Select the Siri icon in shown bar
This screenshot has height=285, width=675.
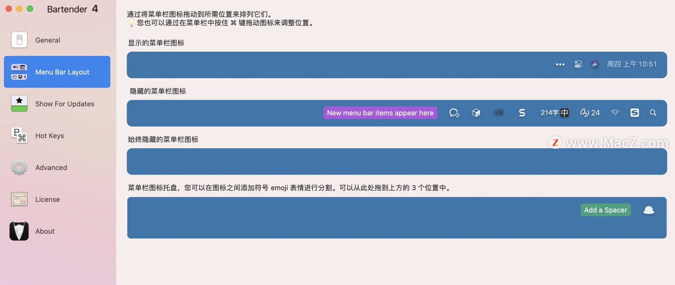click(x=595, y=64)
